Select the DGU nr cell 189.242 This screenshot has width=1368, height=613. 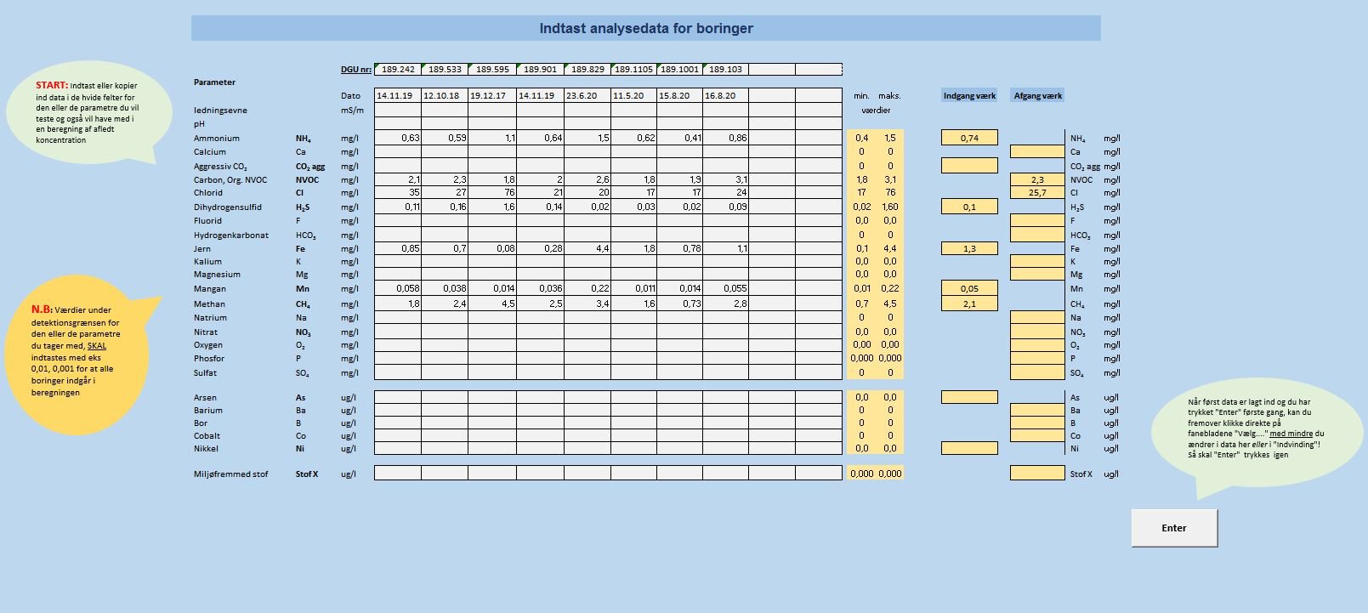(x=398, y=70)
